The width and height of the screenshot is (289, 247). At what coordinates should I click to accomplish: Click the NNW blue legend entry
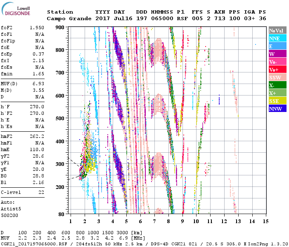(277, 109)
